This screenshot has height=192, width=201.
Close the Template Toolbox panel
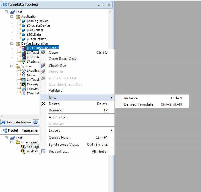(x=109, y=5)
